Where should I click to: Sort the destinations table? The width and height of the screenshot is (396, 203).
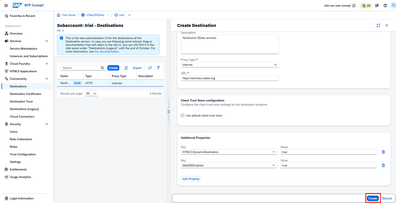click(150, 68)
